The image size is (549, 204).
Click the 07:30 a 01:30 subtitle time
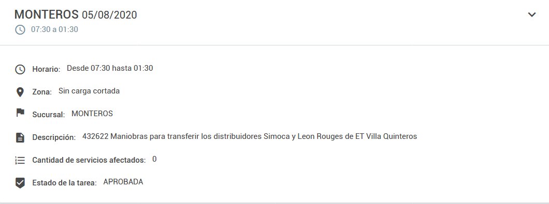[x=54, y=29]
